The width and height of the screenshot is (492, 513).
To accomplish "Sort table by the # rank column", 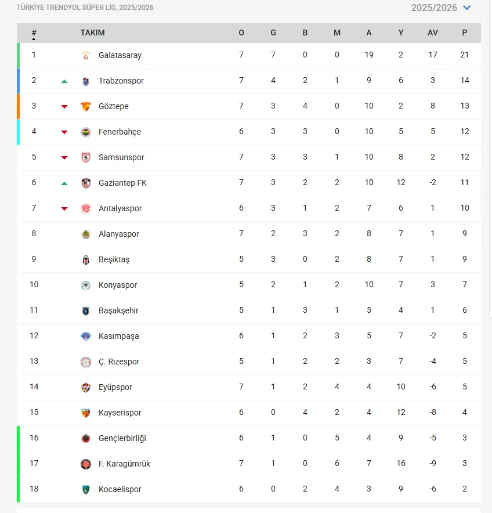I will pos(34,33).
